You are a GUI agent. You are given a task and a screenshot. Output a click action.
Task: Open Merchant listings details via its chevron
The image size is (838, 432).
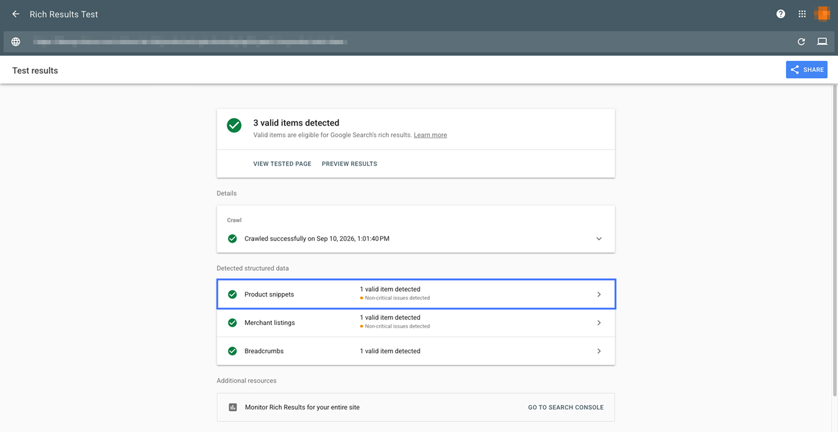(599, 323)
